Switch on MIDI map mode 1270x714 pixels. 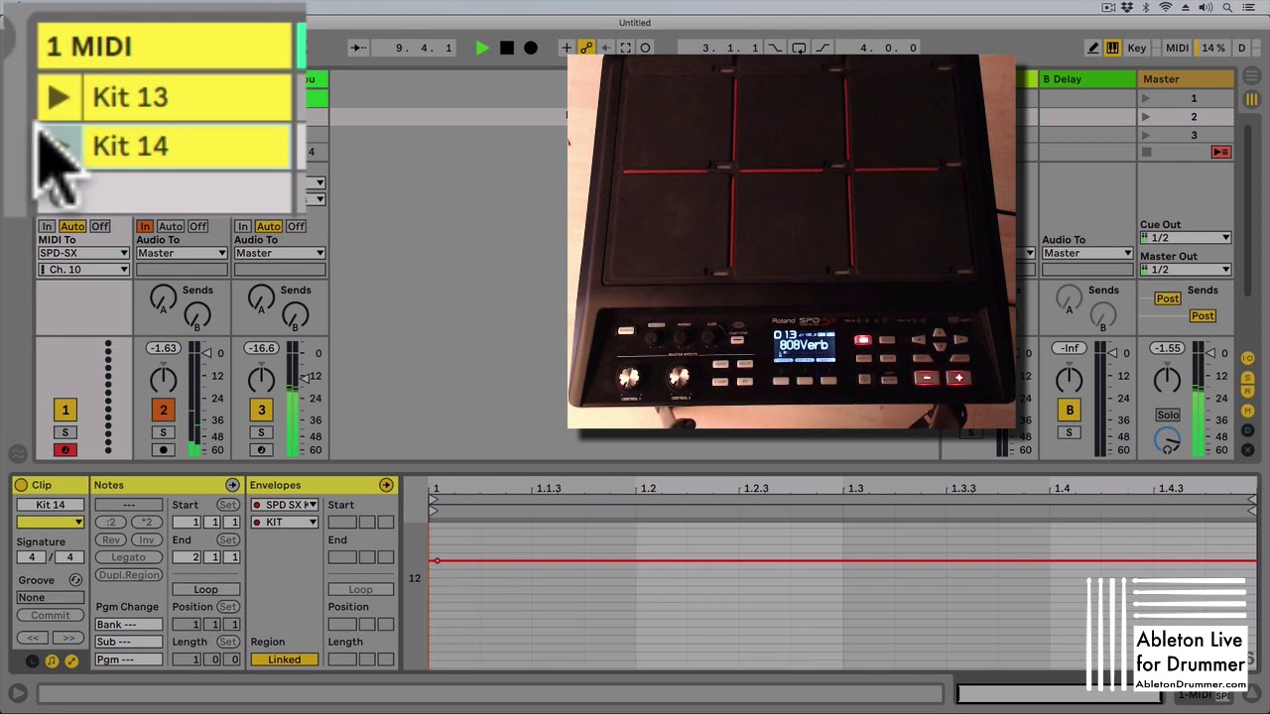point(1177,48)
